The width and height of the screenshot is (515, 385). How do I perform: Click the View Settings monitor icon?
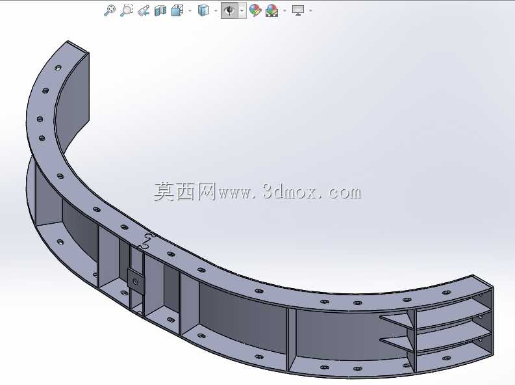[298, 10]
